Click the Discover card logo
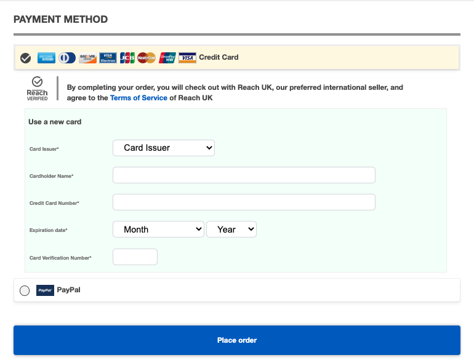The height and width of the screenshot is (363, 474). [87, 58]
